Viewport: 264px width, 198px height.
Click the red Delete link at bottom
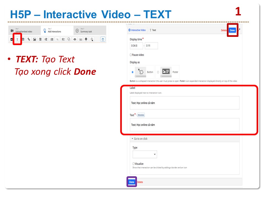pos(140,182)
